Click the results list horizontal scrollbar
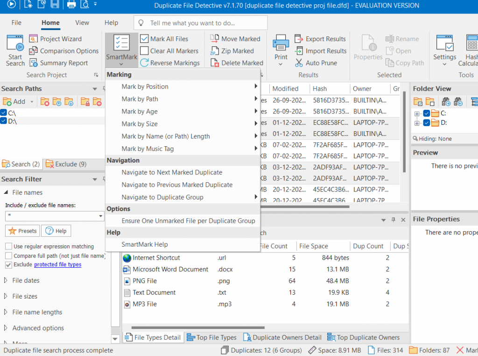This screenshot has width=478, height=356. coord(305,207)
